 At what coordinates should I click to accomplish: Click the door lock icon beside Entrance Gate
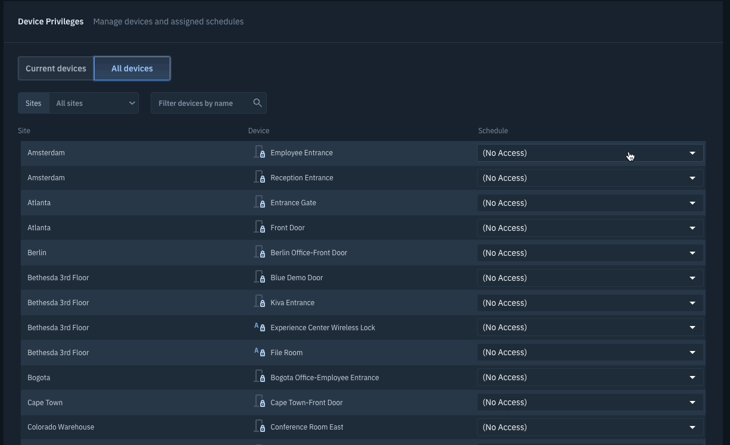pyautogui.click(x=260, y=202)
